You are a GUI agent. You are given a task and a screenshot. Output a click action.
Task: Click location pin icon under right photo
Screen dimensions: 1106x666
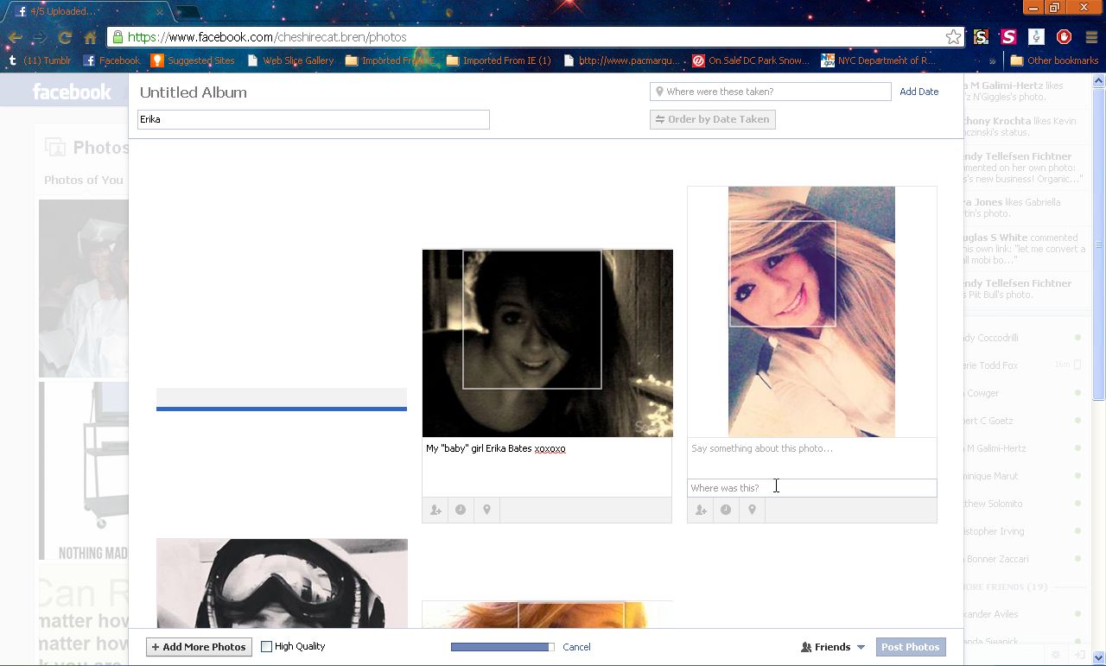752,511
